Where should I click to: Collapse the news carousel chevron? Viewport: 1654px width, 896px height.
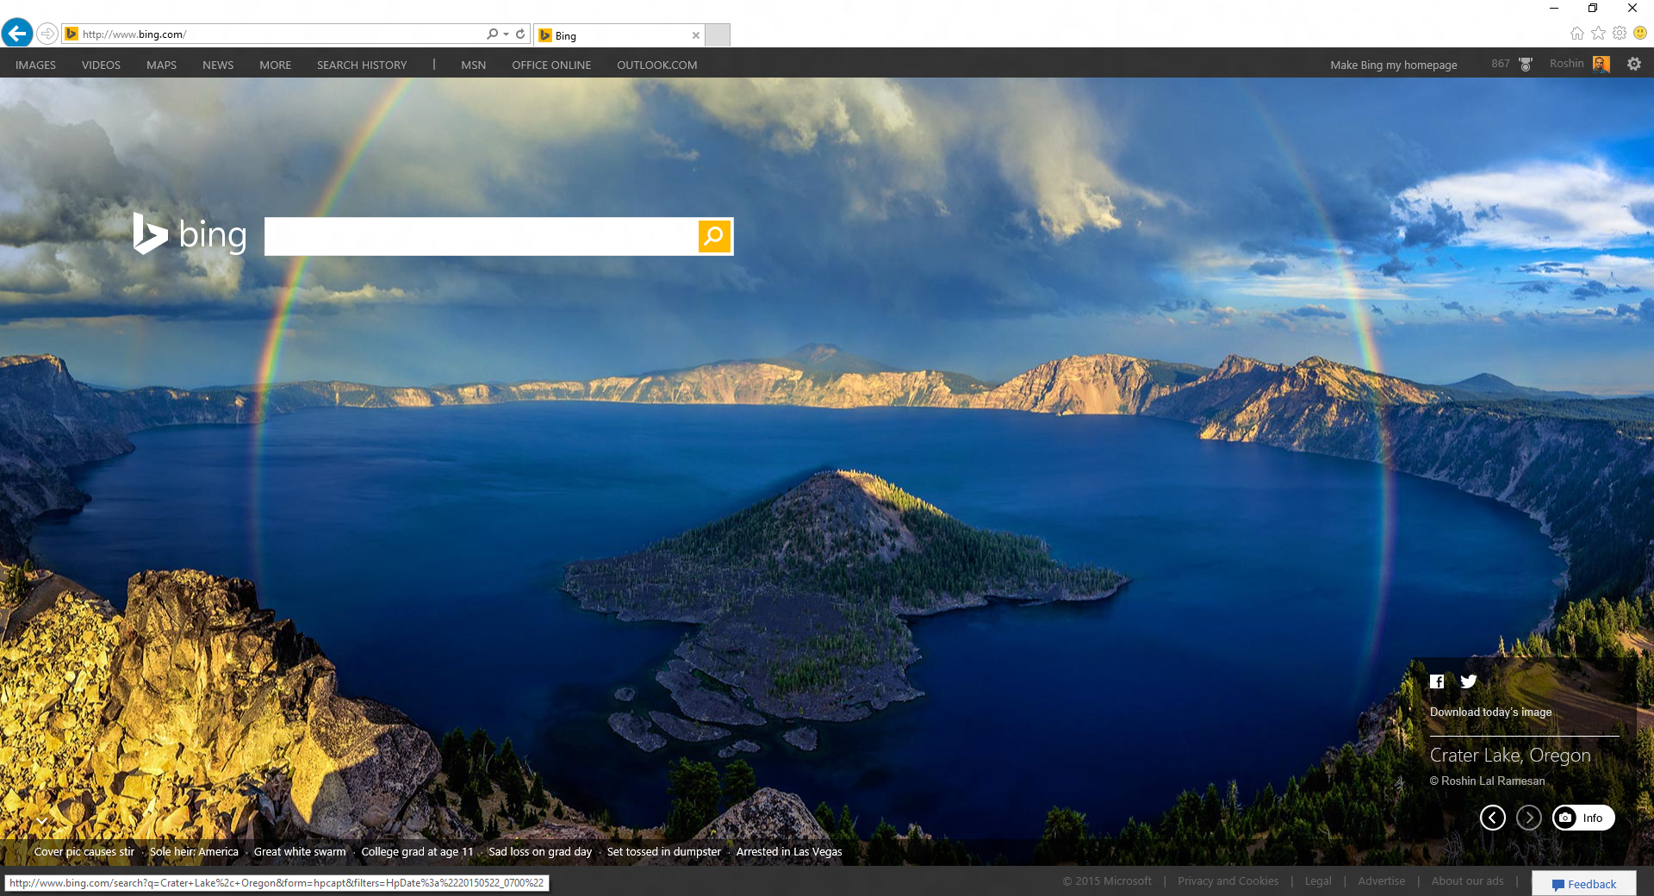point(41,821)
